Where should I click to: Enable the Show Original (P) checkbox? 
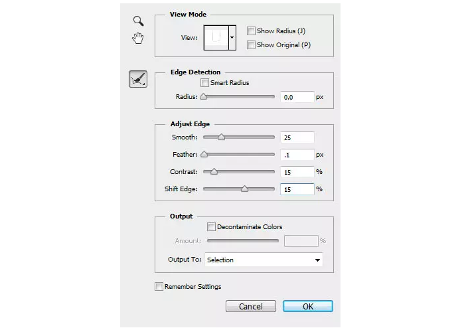[x=251, y=45]
